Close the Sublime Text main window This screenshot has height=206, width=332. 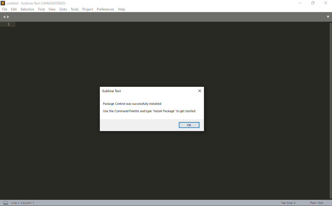(326, 3)
